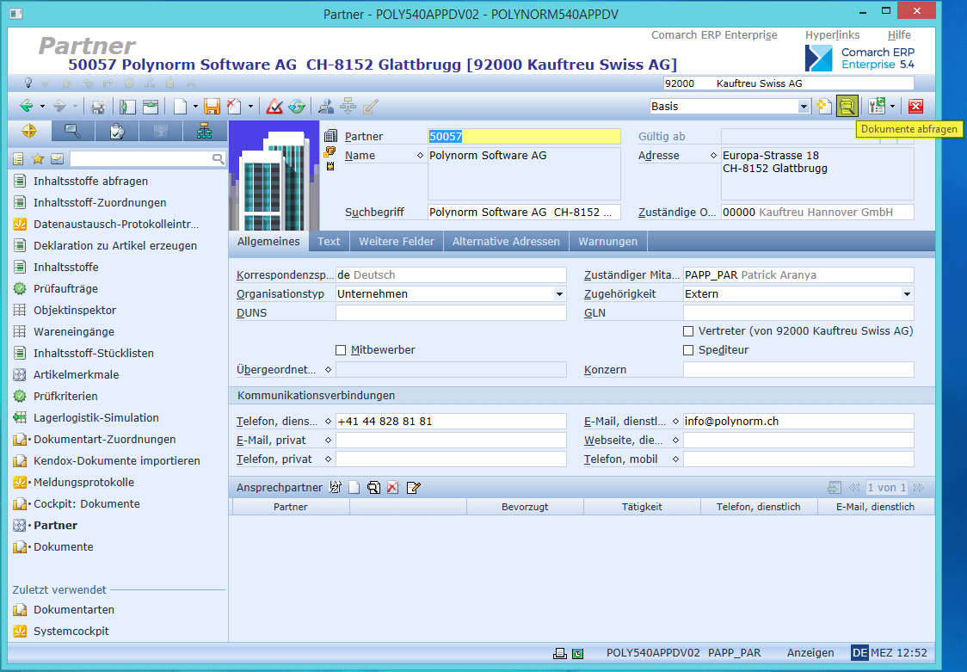967x672 pixels.
Task: Switch to the Weitere Felder tab
Action: [397, 241]
